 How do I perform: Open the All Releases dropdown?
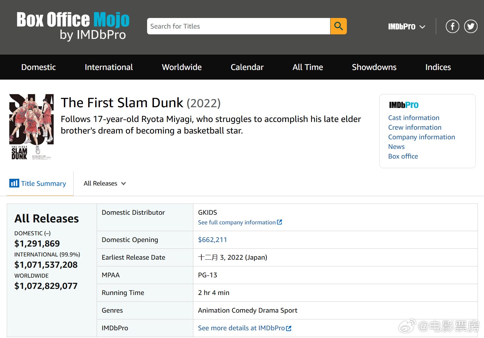click(105, 183)
